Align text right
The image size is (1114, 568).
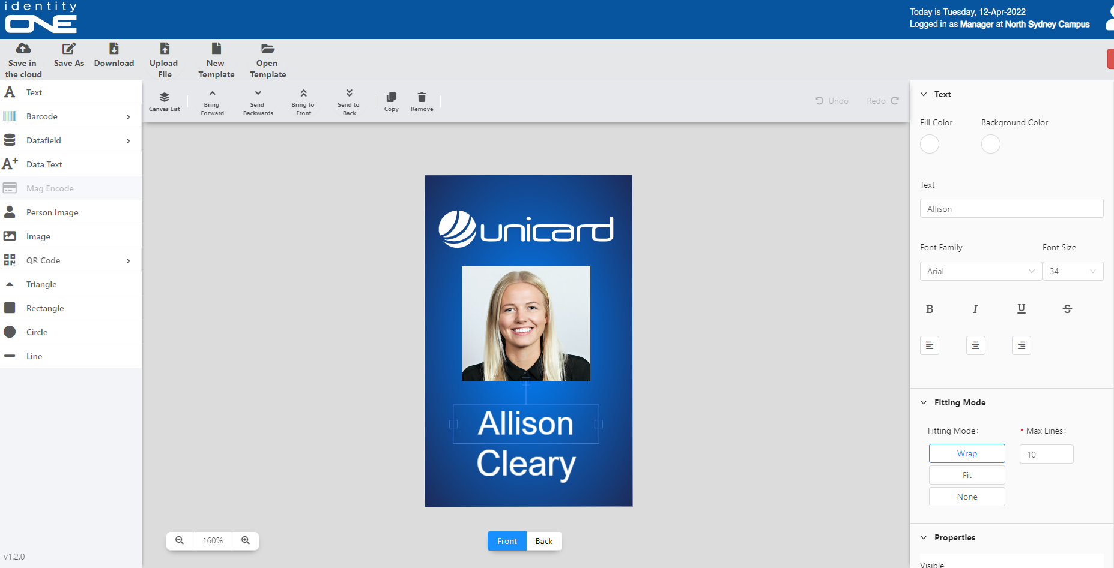click(1022, 345)
